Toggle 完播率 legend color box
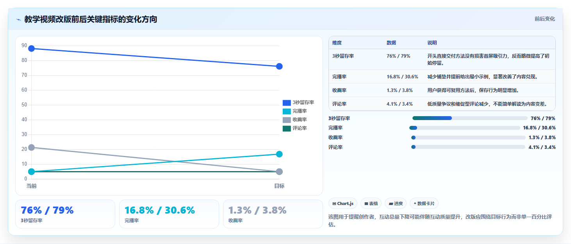 [x=287, y=111]
